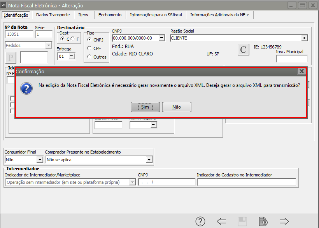The image size is (319, 228).
Task: Open the Fechamento tab
Action: click(110, 15)
